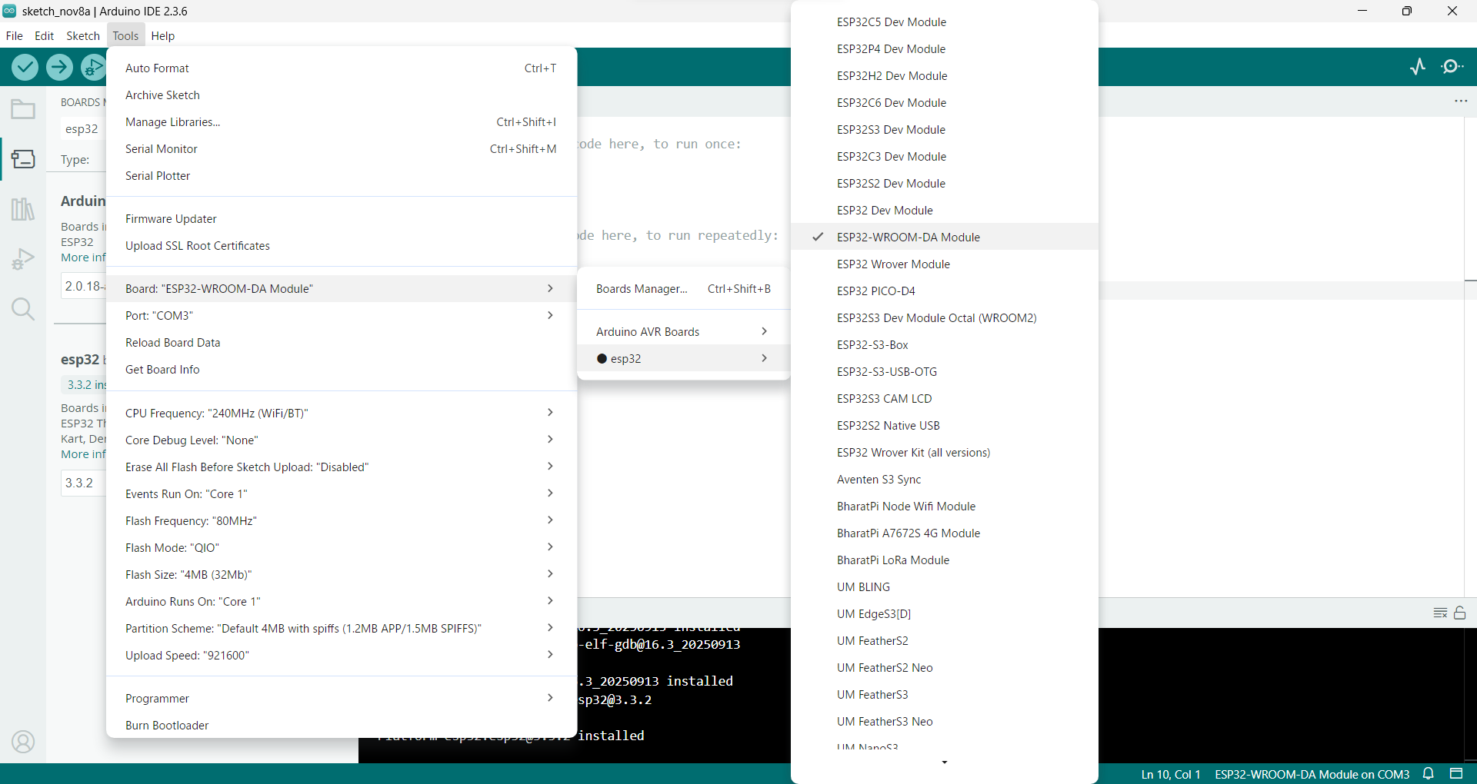Open the Search sidebar icon
The height and width of the screenshot is (784, 1477).
23,309
